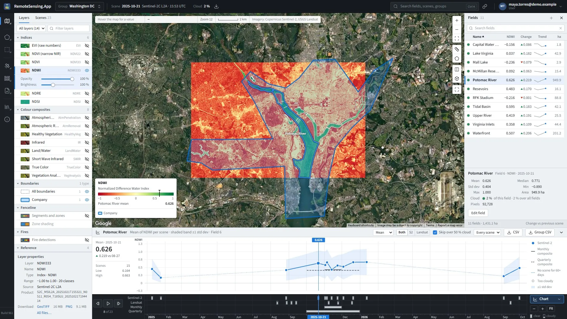Open the info sidebar icon

click(7, 119)
